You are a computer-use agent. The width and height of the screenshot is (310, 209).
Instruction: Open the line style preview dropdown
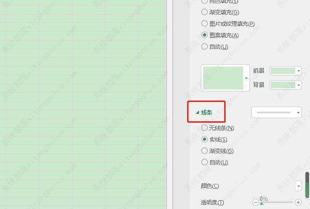277,113
